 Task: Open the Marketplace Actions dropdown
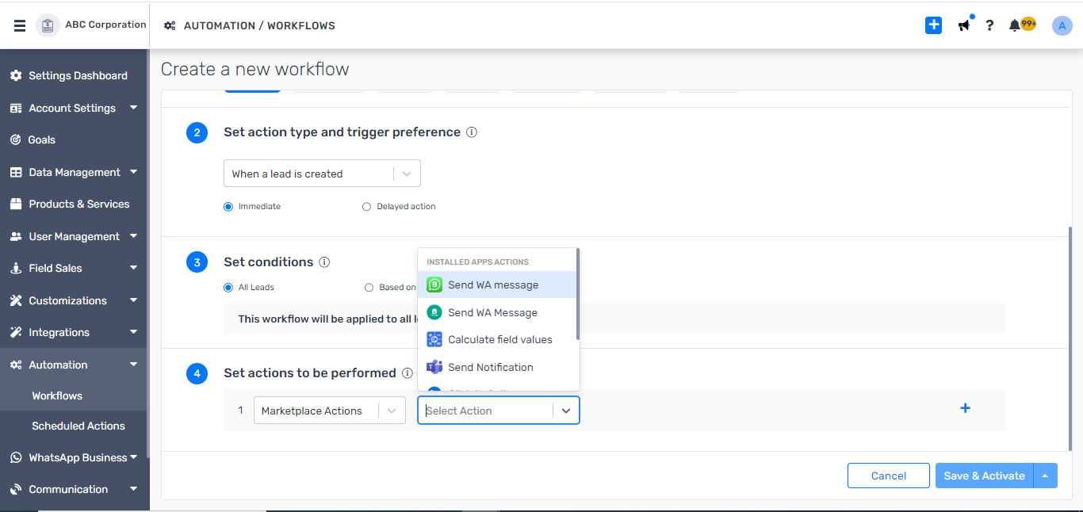(329, 411)
